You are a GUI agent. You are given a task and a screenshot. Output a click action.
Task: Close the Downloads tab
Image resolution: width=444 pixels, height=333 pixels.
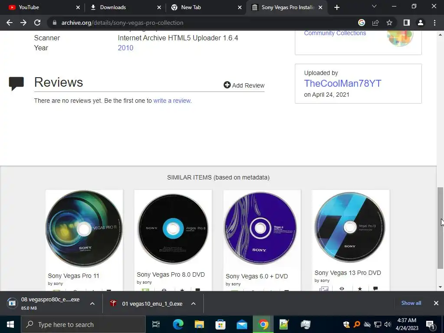point(159,7)
